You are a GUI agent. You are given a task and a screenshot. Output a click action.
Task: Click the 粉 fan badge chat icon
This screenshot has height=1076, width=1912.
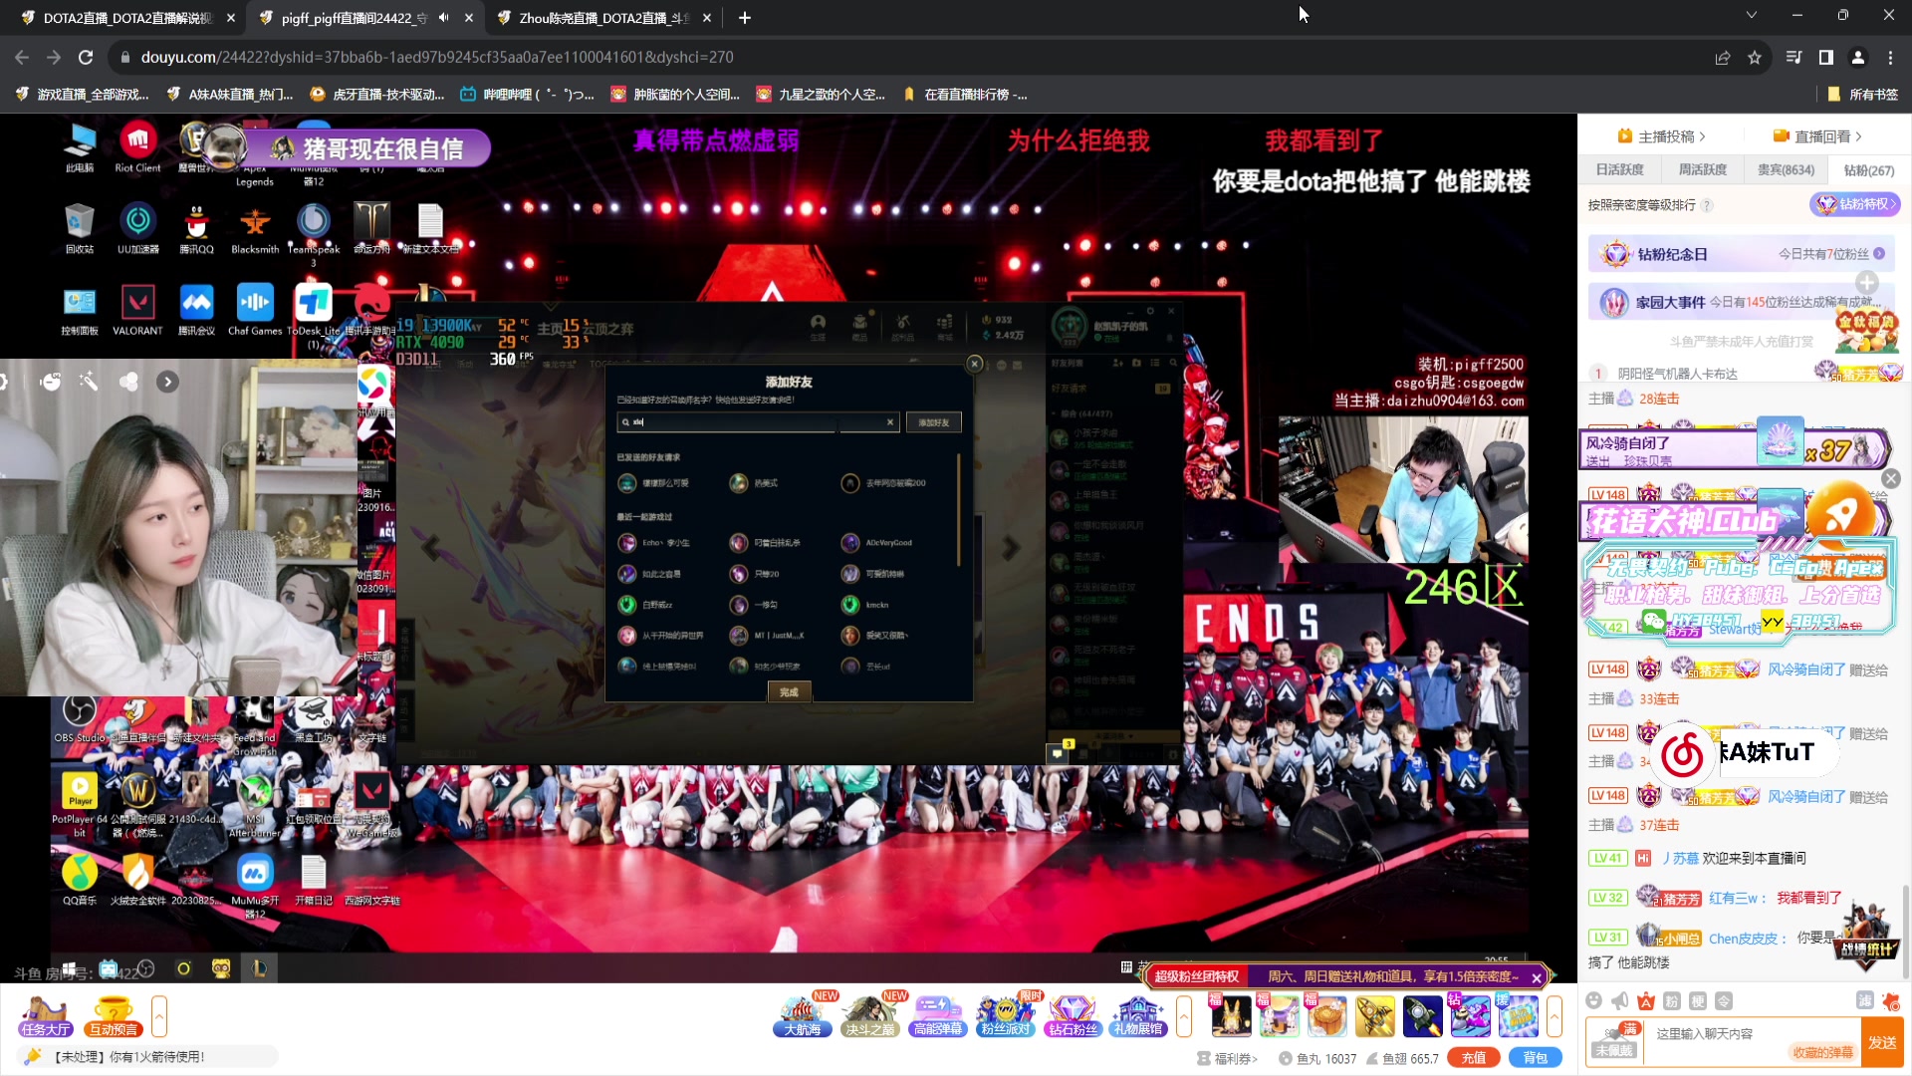click(1672, 1001)
